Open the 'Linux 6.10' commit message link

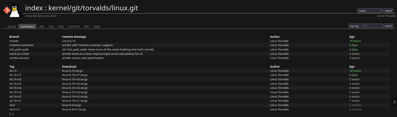coord(69,41)
